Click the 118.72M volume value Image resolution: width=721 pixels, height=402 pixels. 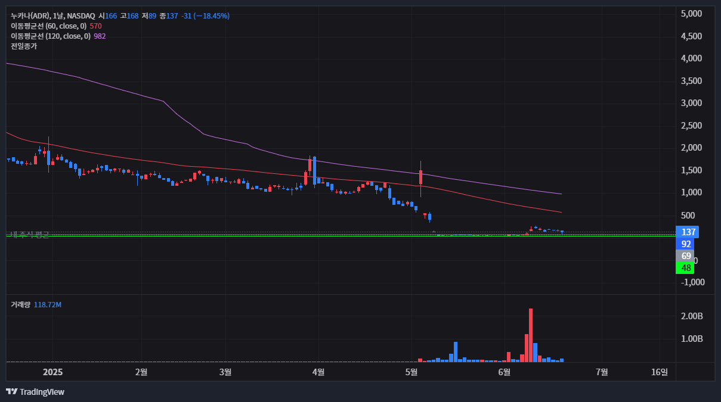pos(48,304)
